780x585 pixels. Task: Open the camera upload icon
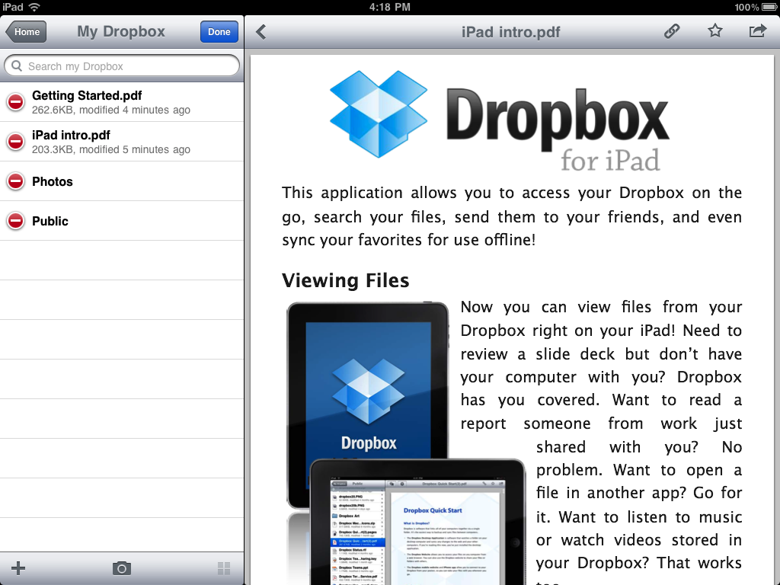tap(121, 568)
